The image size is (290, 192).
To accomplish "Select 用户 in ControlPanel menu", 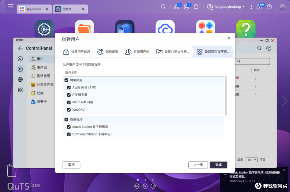I will pyautogui.click(x=42, y=59).
